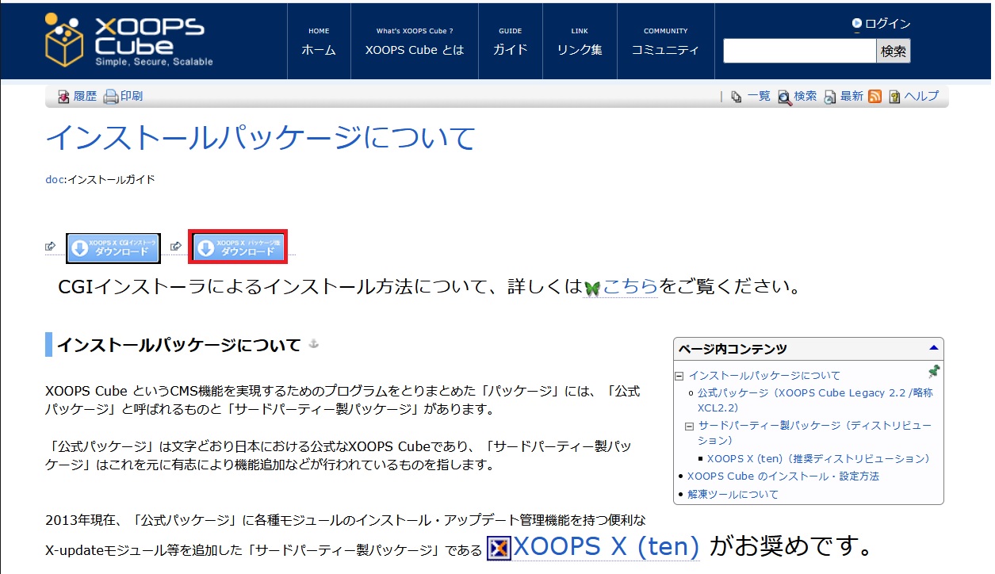Click the 印刷 printer icon
The width and height of the screenshot is (995, 574).
point(111,97)
